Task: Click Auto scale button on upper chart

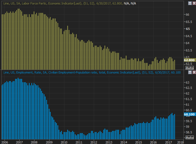Action: pyautogui.click(x=190, y=68)
